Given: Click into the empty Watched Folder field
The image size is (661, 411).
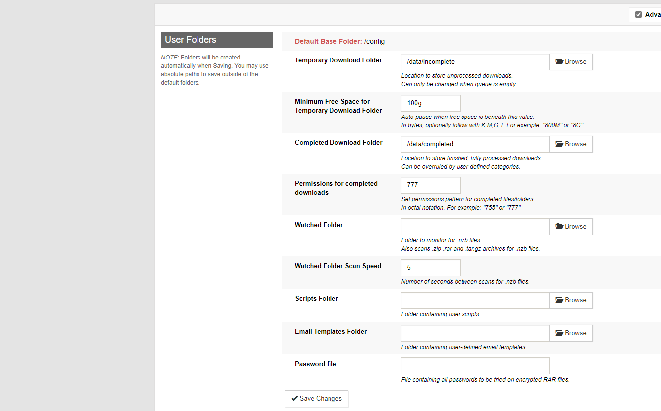Looking at the screenshot, I should 475,227.
